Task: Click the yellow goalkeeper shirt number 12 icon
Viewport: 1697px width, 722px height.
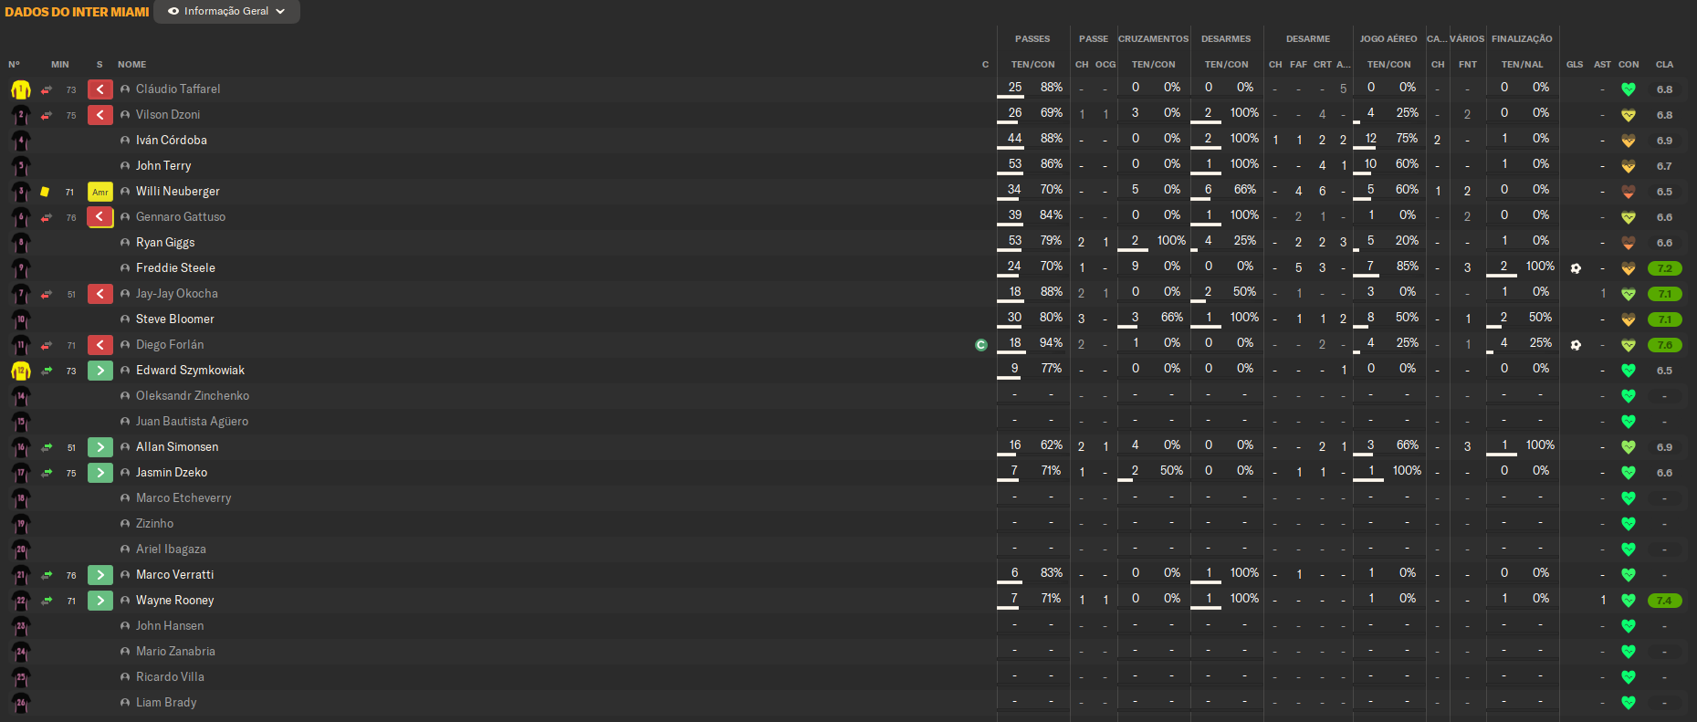Action: (21, 371)
